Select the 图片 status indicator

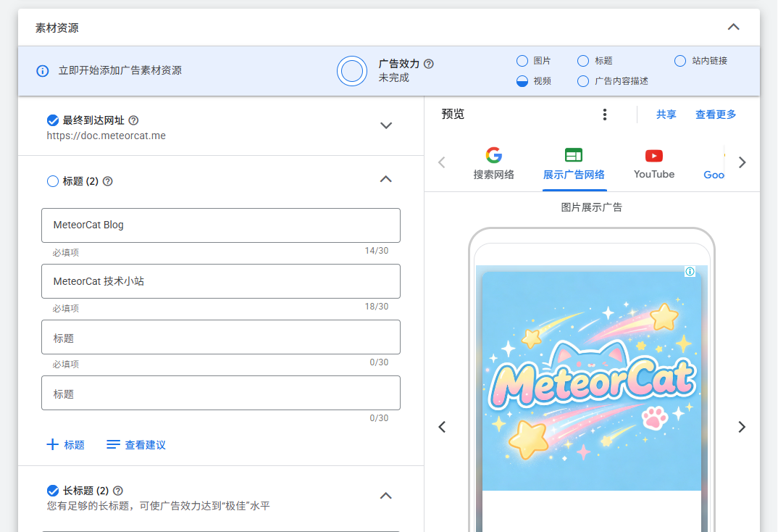click(x=522, y=61)
